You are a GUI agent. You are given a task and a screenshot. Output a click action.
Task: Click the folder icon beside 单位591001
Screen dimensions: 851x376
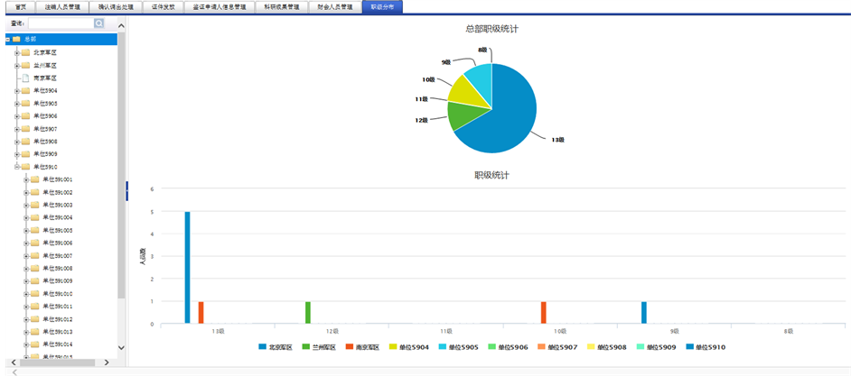(x=34, y=179)
